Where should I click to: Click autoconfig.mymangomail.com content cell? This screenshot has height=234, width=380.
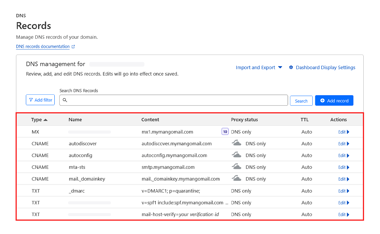[x=174, y=156]
